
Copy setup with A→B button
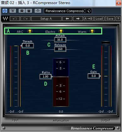point(88,19)
